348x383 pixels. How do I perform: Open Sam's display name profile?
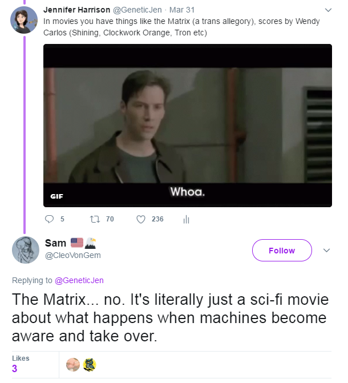tap(55, 243)
